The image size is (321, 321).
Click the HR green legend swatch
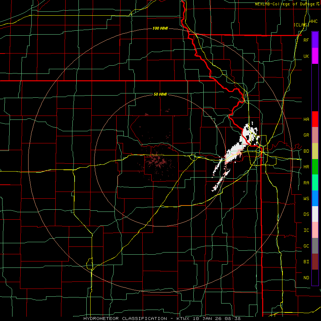[x=315, y=167]
